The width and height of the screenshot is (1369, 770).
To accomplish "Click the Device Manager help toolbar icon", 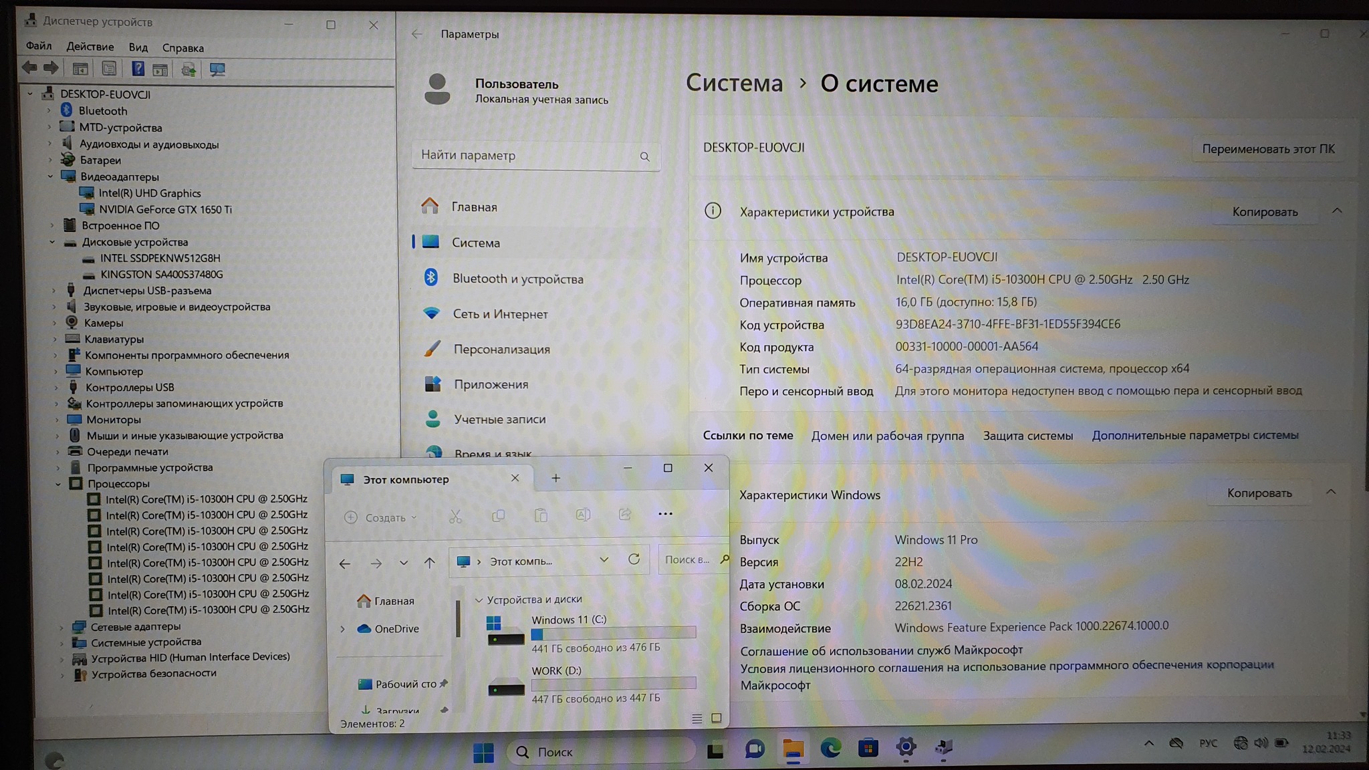I will pyautogui.click(x=137, y=69).
